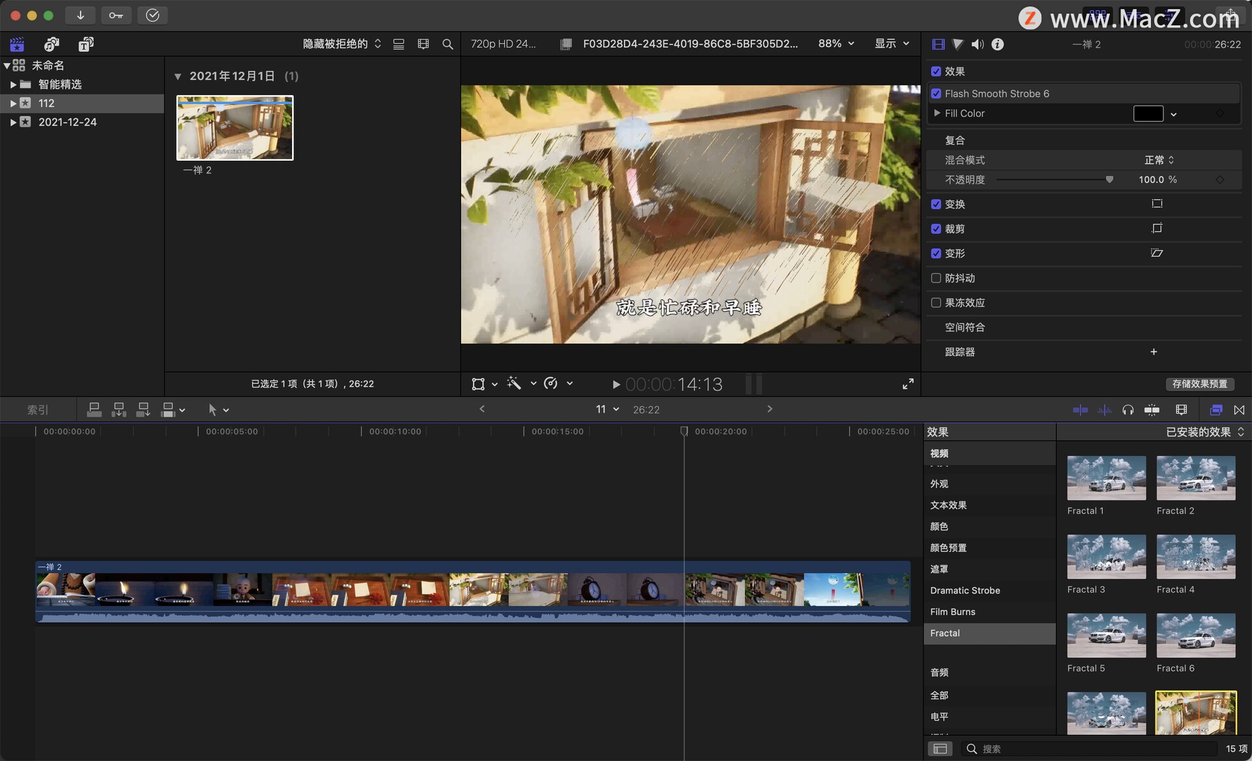The height and width of the screenshot is (761, 1252).
Task: Toggle the headphones solo icon
Action: [1127, 410]
